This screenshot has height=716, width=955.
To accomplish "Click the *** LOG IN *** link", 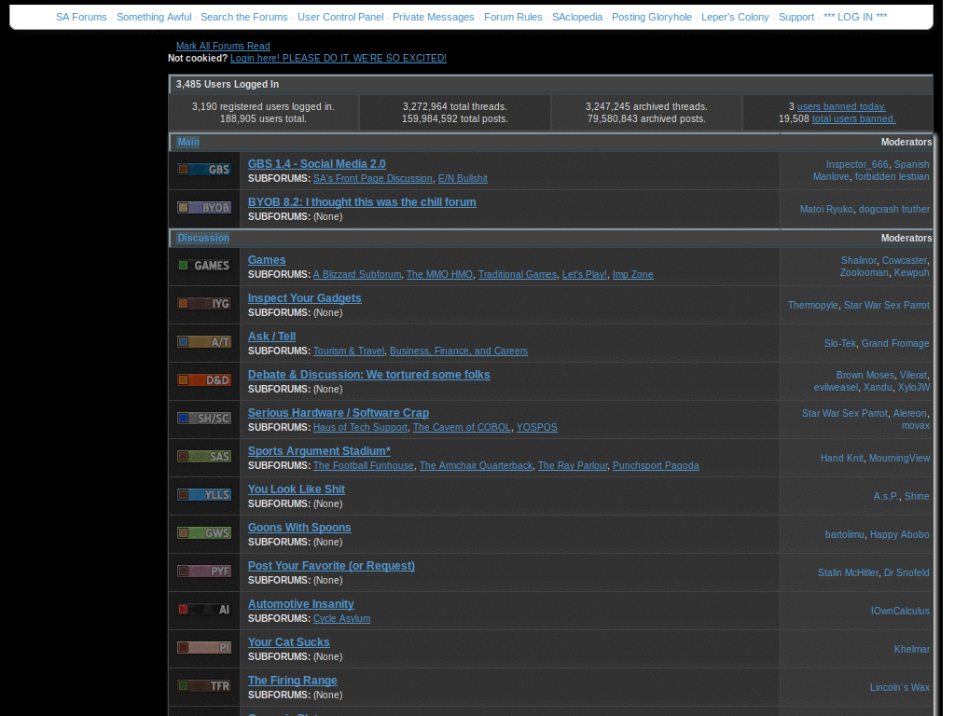I will [855, 17].
